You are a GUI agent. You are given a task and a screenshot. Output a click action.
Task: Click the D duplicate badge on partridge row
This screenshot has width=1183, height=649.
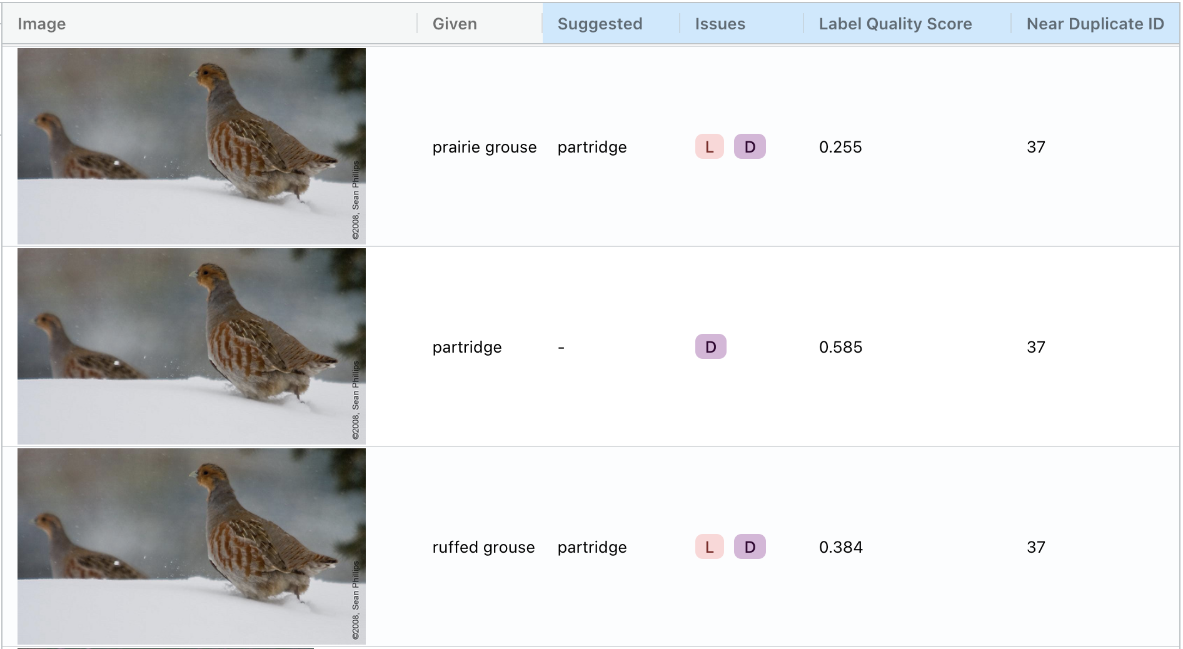click(x=711, y=347)
